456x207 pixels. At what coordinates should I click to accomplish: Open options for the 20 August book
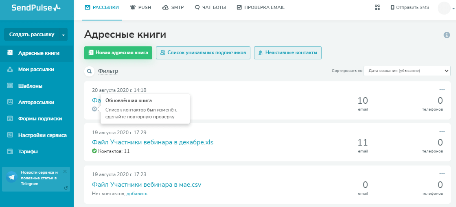pos(442,89)
